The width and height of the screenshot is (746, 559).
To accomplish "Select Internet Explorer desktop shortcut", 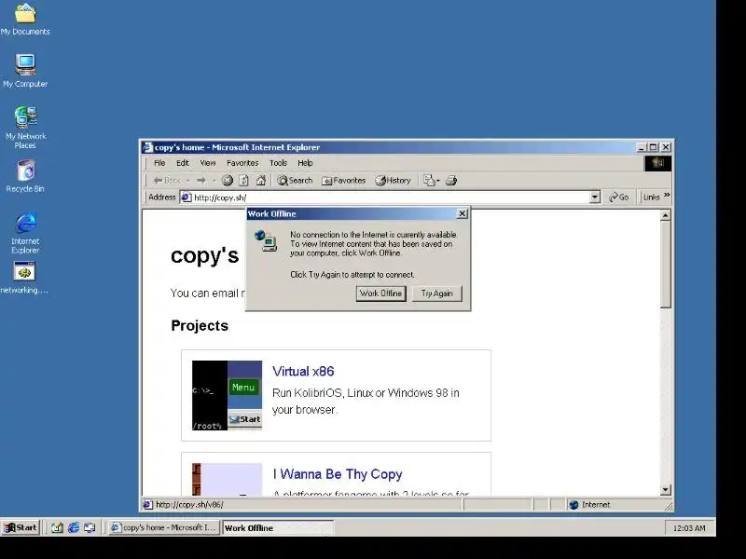I will 25,233.
